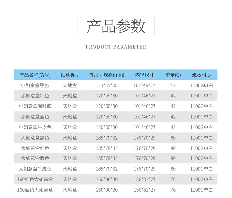The height and width of the screenshot is (198, 232).
Task: Click 天地盒 in 小如意盒牛皮色 row
Action: [x=70, y=127]
